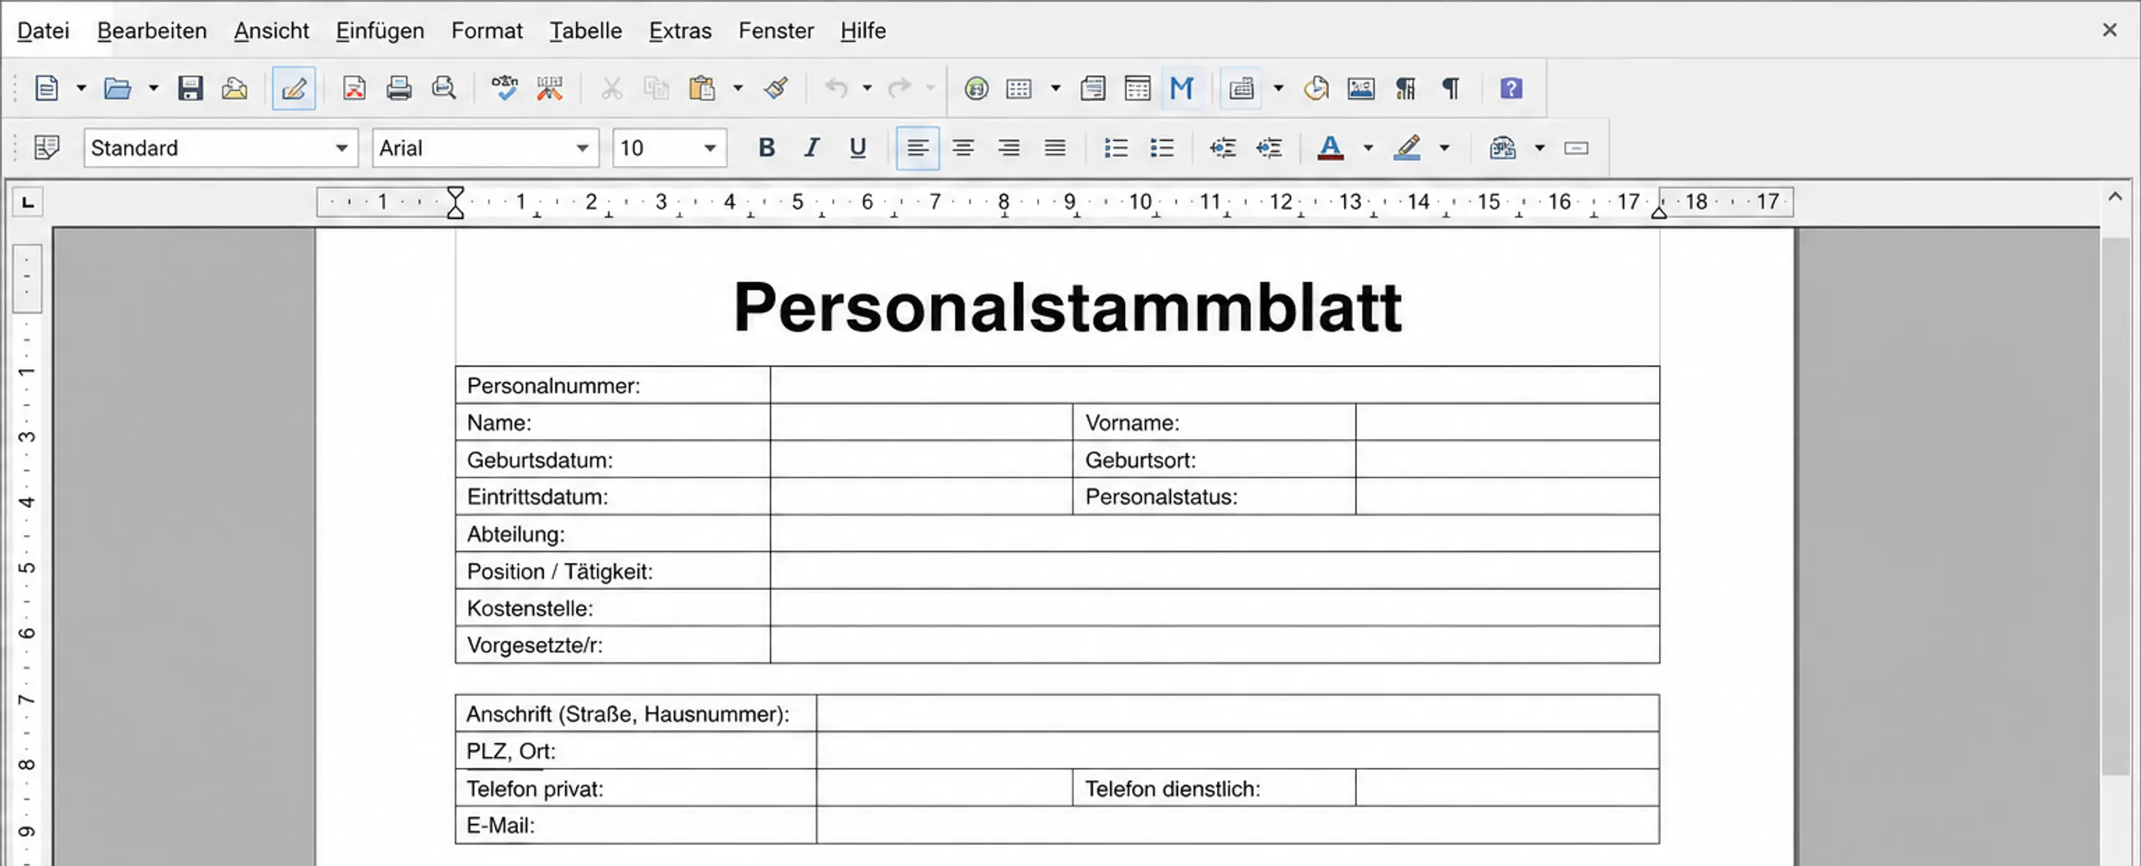
Task: Open the Styles and Formatting window icon
Action: tap(47, 148)
